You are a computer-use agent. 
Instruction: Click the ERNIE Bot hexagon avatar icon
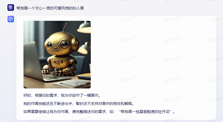(x=11, y=19)
